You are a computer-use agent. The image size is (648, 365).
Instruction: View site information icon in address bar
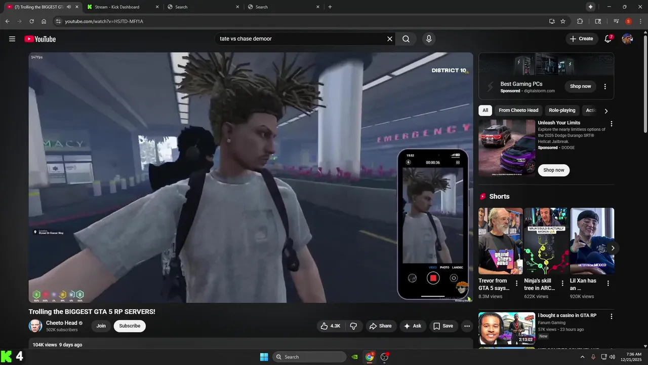coord(58,21)
